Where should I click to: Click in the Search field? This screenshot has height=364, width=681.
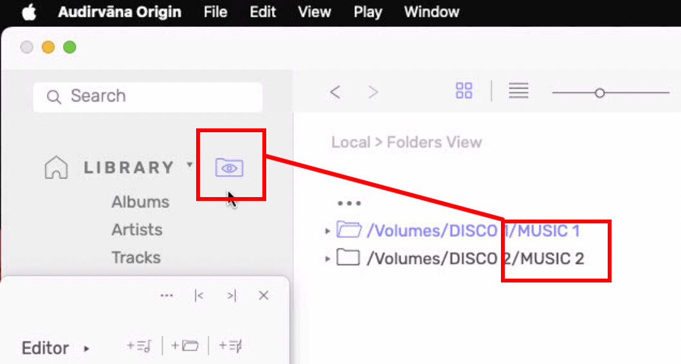coord(148,97)
